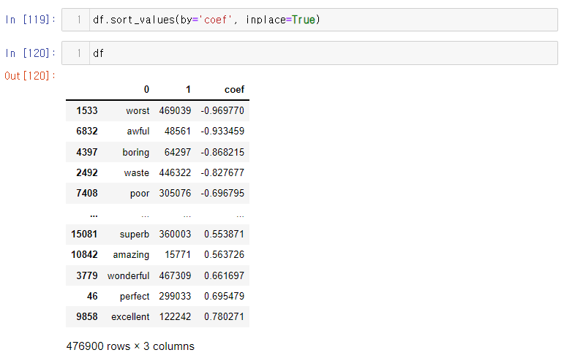Screen dimensions: 564x358
Task: Select coefficient 0.661697
Action: tap(224, 275)
